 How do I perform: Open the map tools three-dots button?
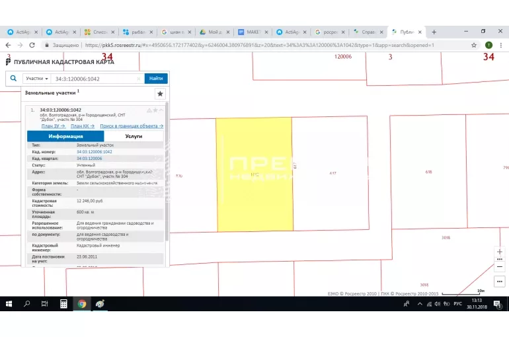click(x=499, y=281)
